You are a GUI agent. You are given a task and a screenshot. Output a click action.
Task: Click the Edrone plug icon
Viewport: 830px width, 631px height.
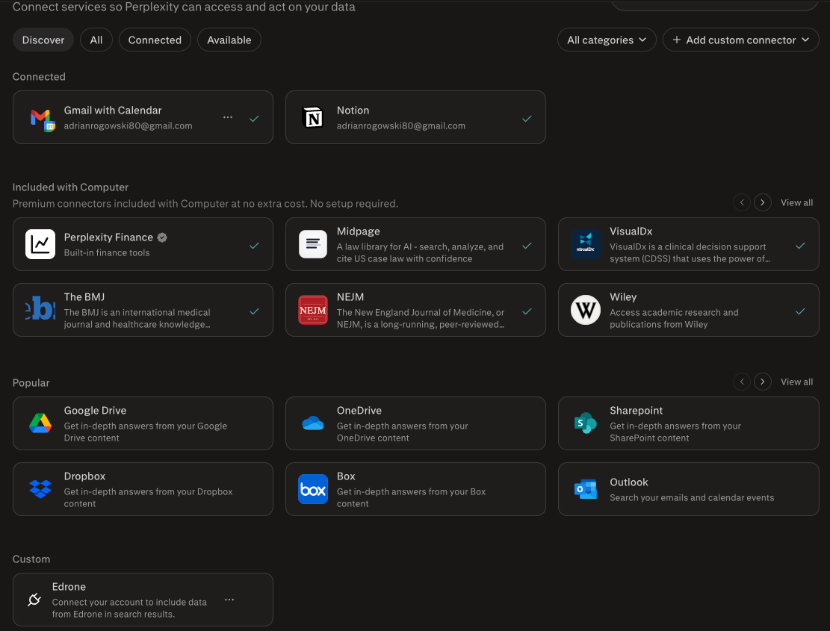click(34, 600)
